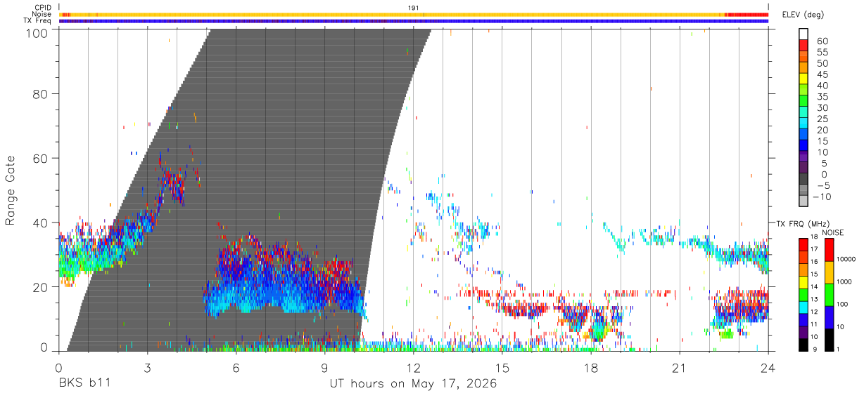Screen dimensions: 864x398
Task: Click the 13 label on TX FRQ legend
Action: 814,299
